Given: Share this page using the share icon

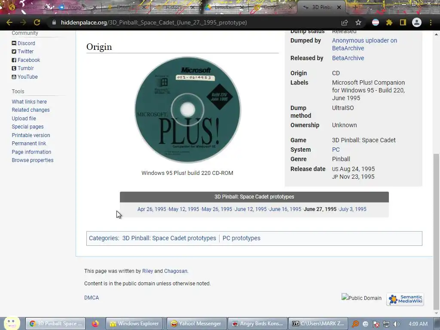Looking at the screenshot, I should click(345, 22).
